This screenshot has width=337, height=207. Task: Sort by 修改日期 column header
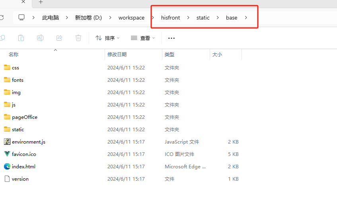click(x=117, y=55)
